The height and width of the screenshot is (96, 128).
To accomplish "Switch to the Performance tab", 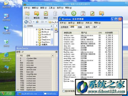I will coord(81,27).
